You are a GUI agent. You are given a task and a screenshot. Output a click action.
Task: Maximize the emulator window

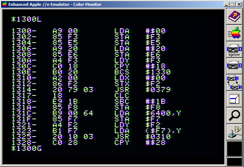(x=232, y=4)
